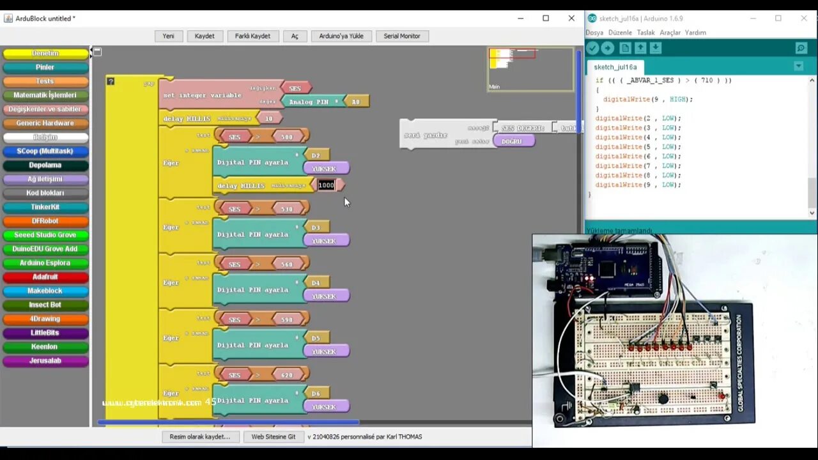Open the Yardım menu in Arduino

tap(695, 33)
